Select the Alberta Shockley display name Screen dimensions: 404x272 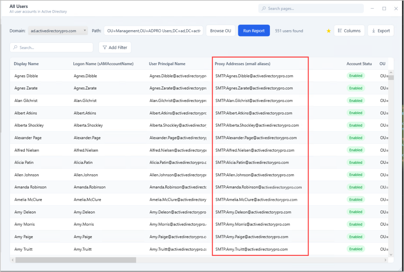(29, 125)
